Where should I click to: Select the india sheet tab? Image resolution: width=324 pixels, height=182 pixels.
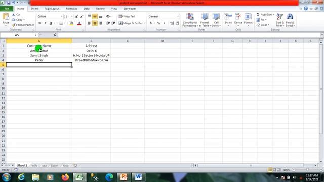tap(34, 165)
